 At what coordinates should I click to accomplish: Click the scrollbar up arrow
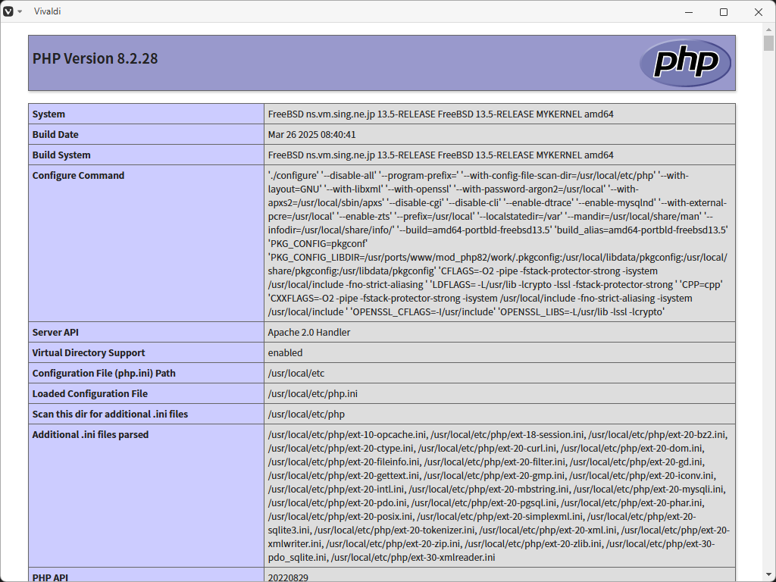click(x=768, y=30)
